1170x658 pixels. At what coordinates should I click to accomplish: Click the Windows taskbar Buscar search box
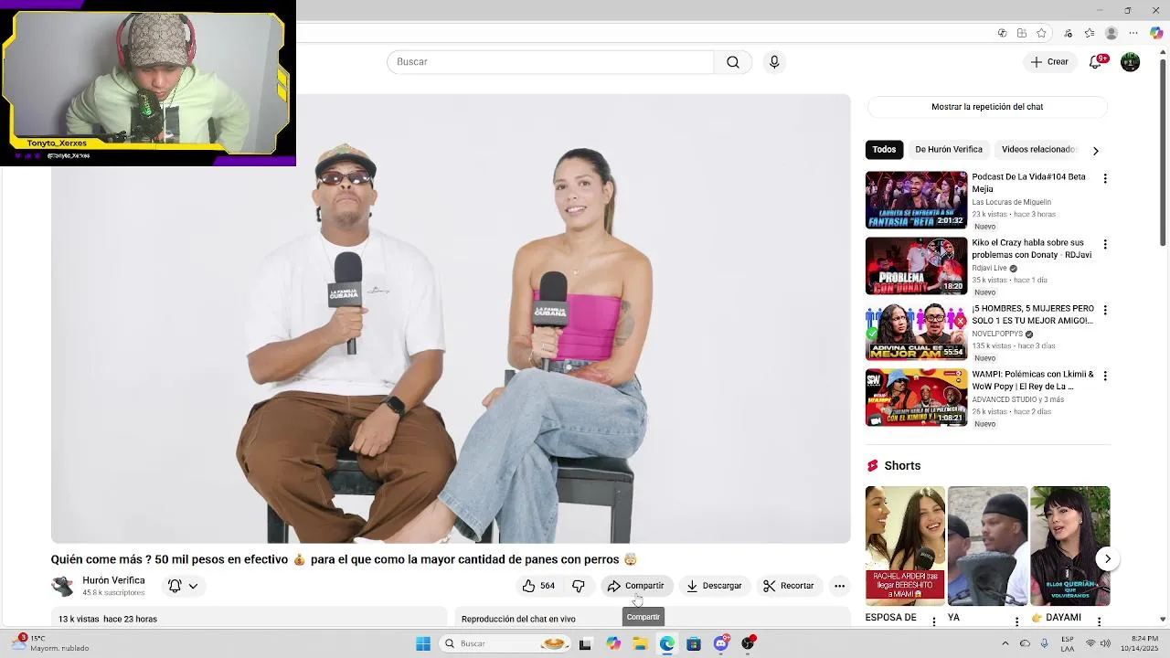(x=504, y=643)
